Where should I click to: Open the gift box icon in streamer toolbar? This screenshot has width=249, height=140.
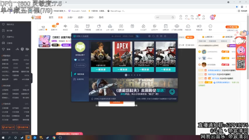pos(132,26)
